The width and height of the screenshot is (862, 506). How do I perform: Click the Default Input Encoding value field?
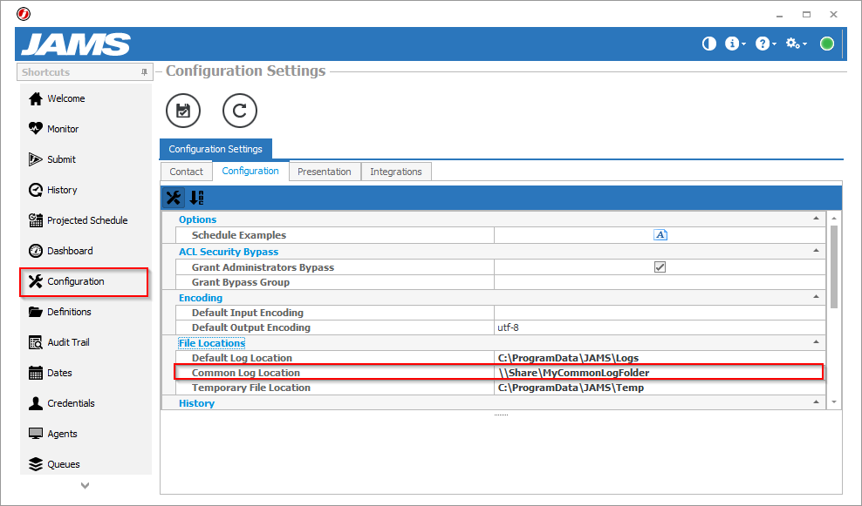pyautogui.click(x=660, y=313)
